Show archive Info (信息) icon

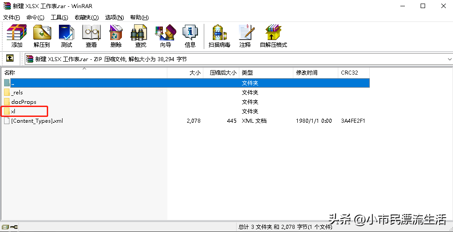[190, 36]
